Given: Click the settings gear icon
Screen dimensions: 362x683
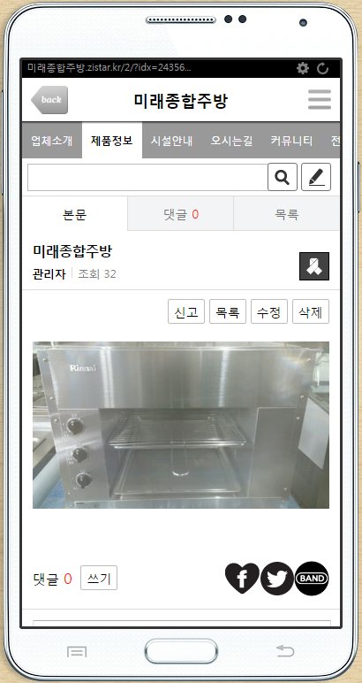Looking at the screenshot, I should [303, 68].
